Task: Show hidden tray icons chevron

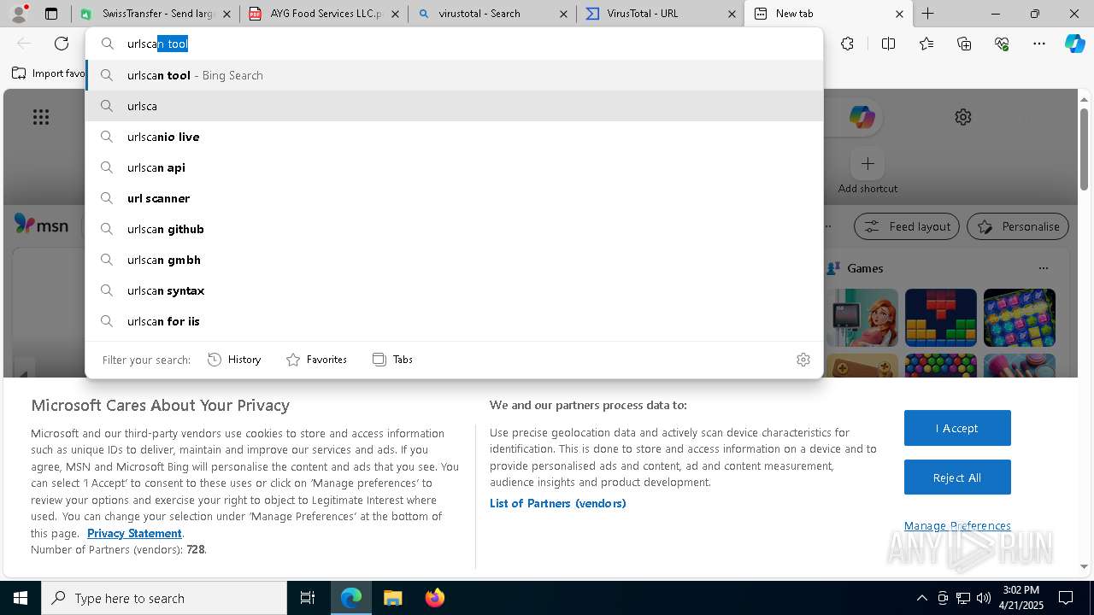Action: [x=921, y=598]
